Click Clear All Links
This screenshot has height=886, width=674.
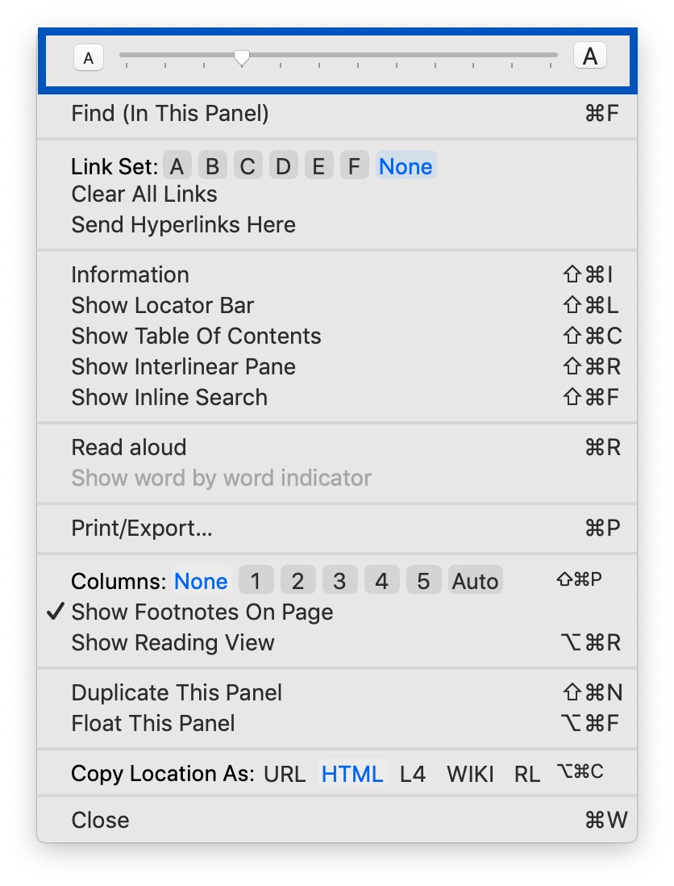[144, 194]
